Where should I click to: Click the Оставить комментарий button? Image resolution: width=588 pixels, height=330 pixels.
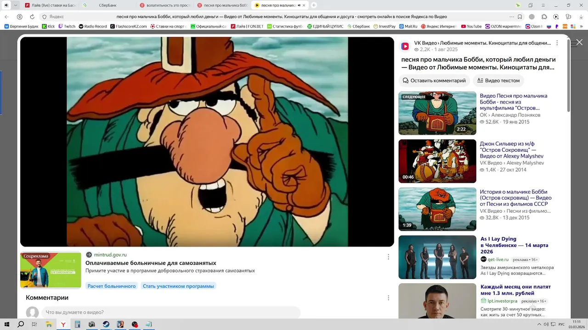click(x=434, y=80)
